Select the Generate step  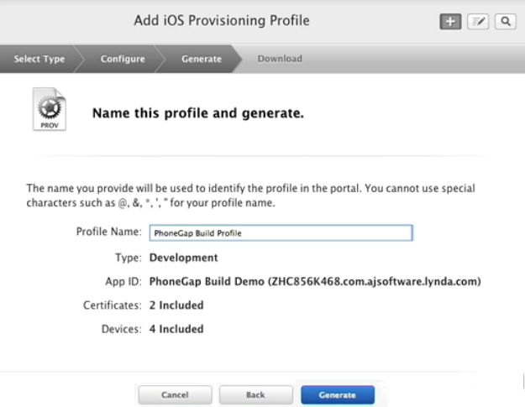[202, 59]
